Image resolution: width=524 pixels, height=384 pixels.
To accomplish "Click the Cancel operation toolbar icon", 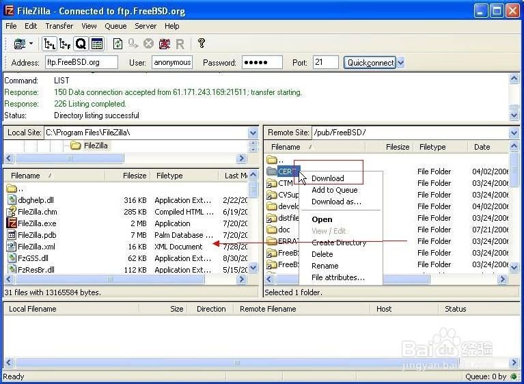I will 148,44.
